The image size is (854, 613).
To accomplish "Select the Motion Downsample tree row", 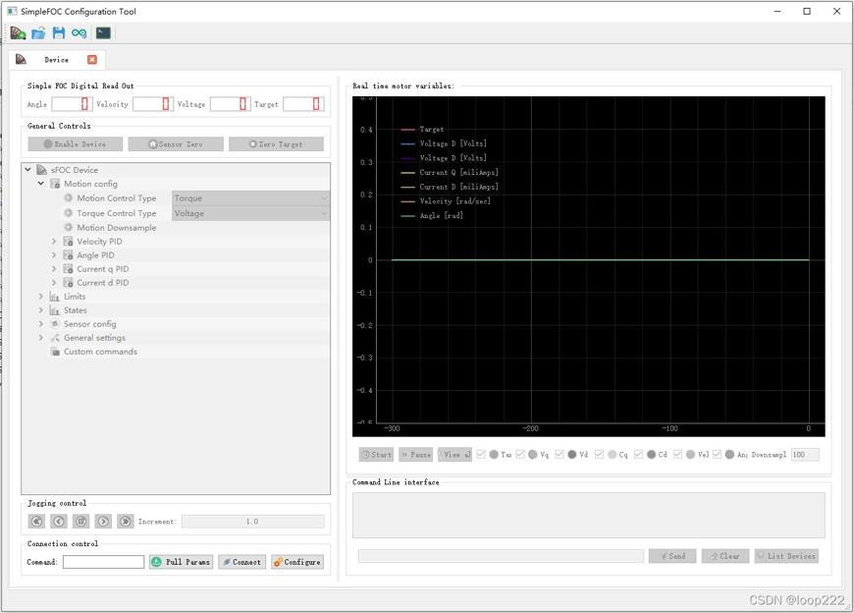I will coord(176,227).
